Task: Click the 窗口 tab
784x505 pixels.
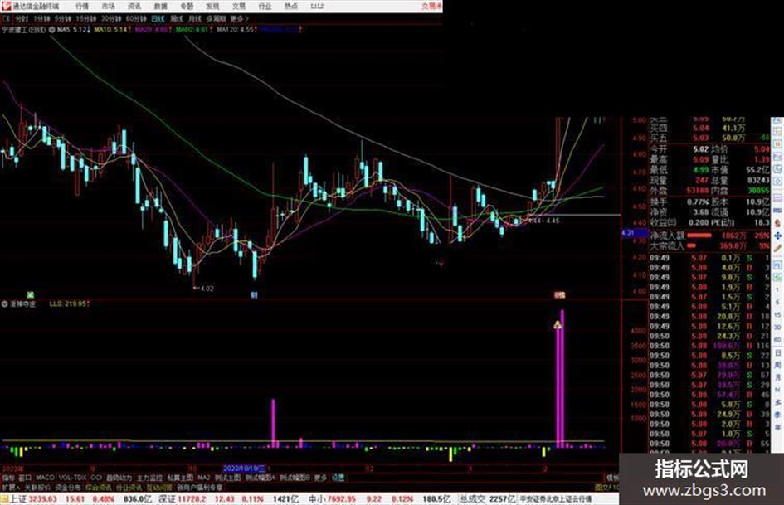Action: point(25,478)
